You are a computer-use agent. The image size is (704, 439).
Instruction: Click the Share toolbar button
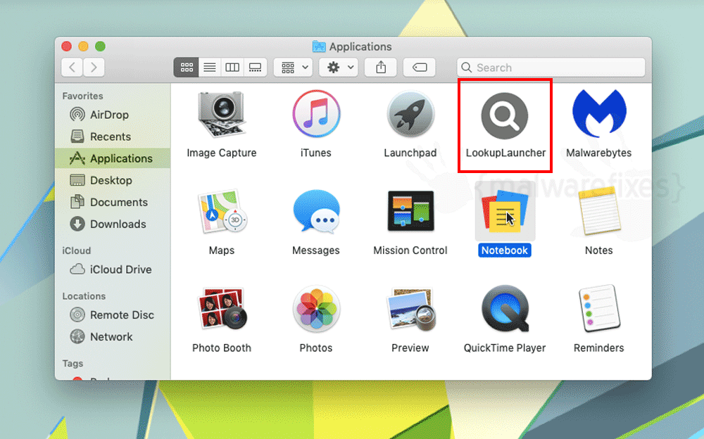click(381, 68)
